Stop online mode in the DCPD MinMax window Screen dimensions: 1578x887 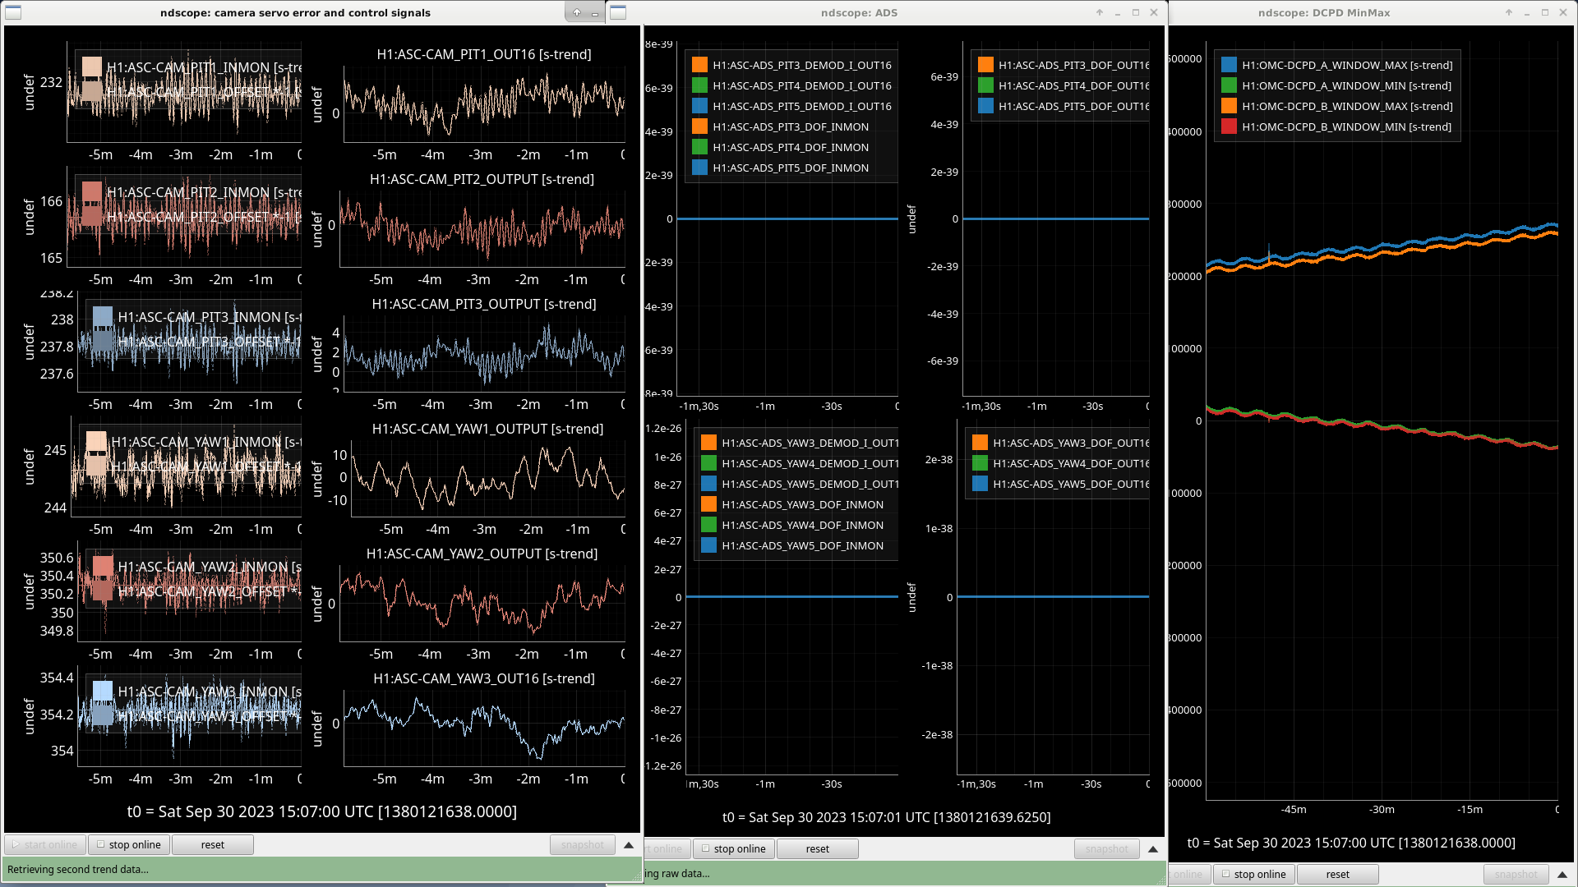(1254, 875)
